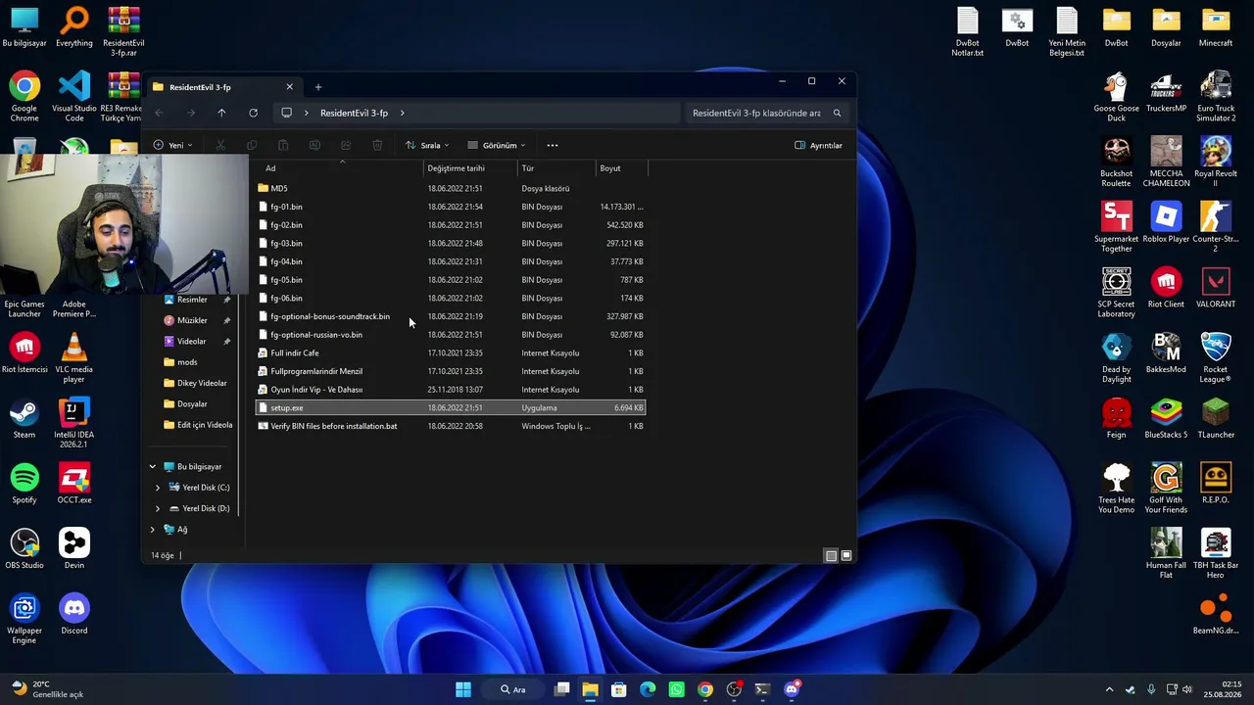Image resolution: width=1254 pixels, height=705 pixels.
Task: Select the mods folder in sidebar
Action: pyautogui.click(x=187, y=362)
